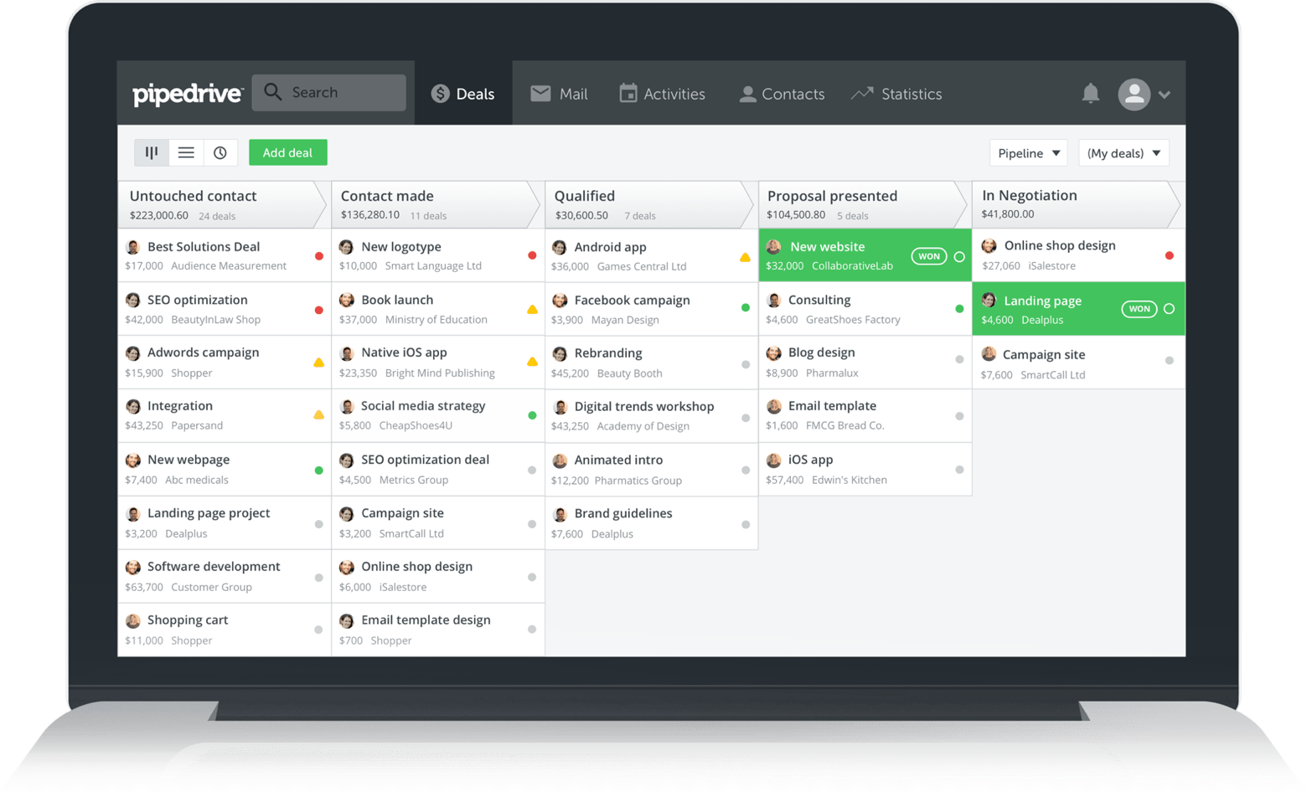This screenshot has width=1307, height=792.
Task: Open the In Negotiation stage header
Action: click(1077, 205)
